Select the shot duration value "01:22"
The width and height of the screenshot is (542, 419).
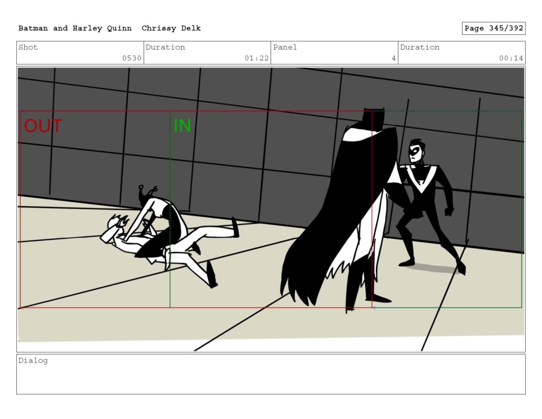tap(257, 58)
